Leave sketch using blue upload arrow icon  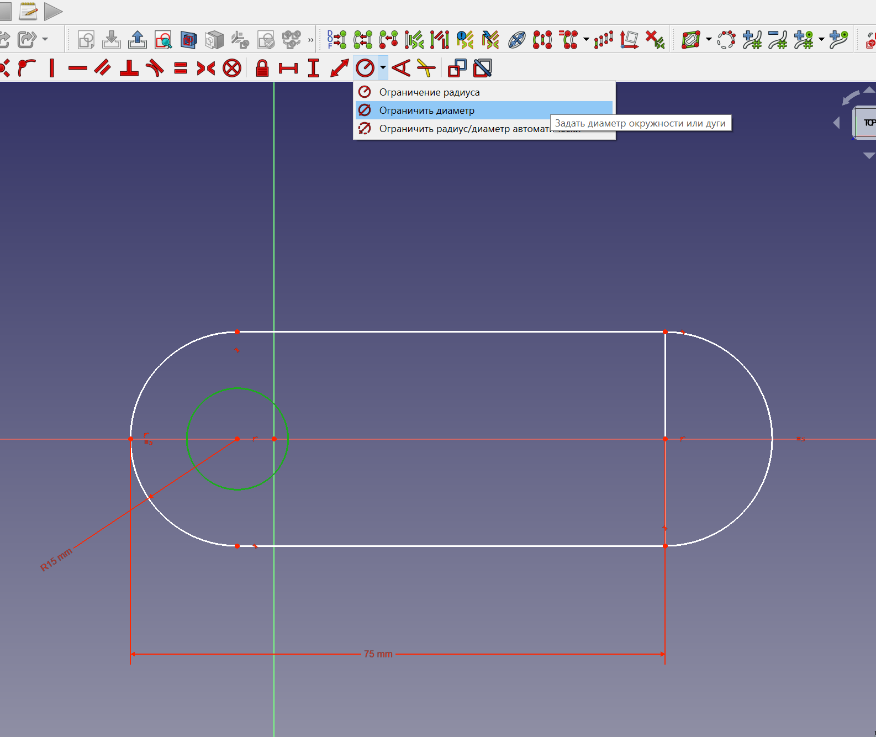click(137, 40)
